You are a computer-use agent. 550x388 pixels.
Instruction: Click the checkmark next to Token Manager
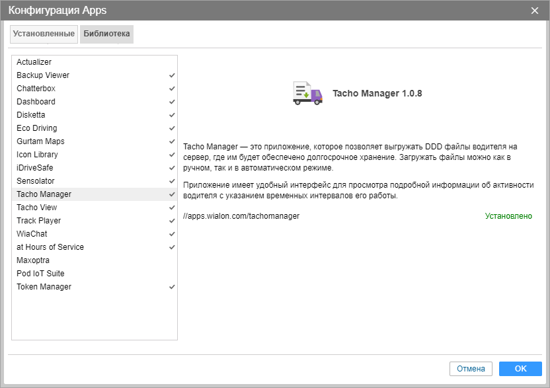click(x=172, y=287)
